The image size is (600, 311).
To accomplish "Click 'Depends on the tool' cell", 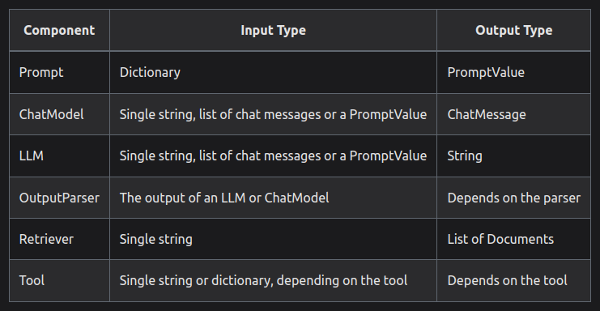I will pyautogui.click(x=514, y=280).
